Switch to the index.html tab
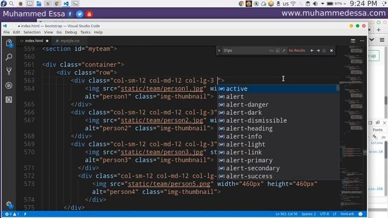 pyautogui.click(x=34, y=41)
